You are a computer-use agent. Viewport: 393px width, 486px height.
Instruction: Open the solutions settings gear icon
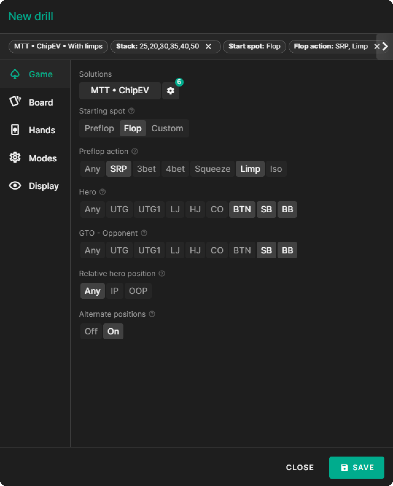click(x=170, y=91)
